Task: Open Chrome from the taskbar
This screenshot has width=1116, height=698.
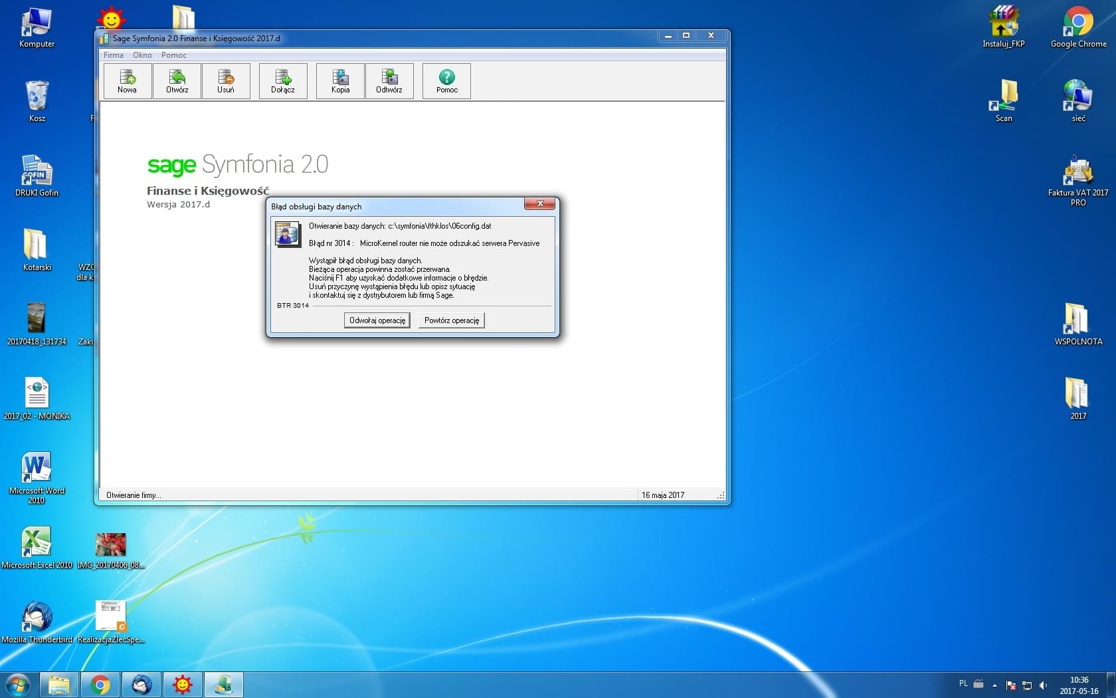Action: point(100,685)
